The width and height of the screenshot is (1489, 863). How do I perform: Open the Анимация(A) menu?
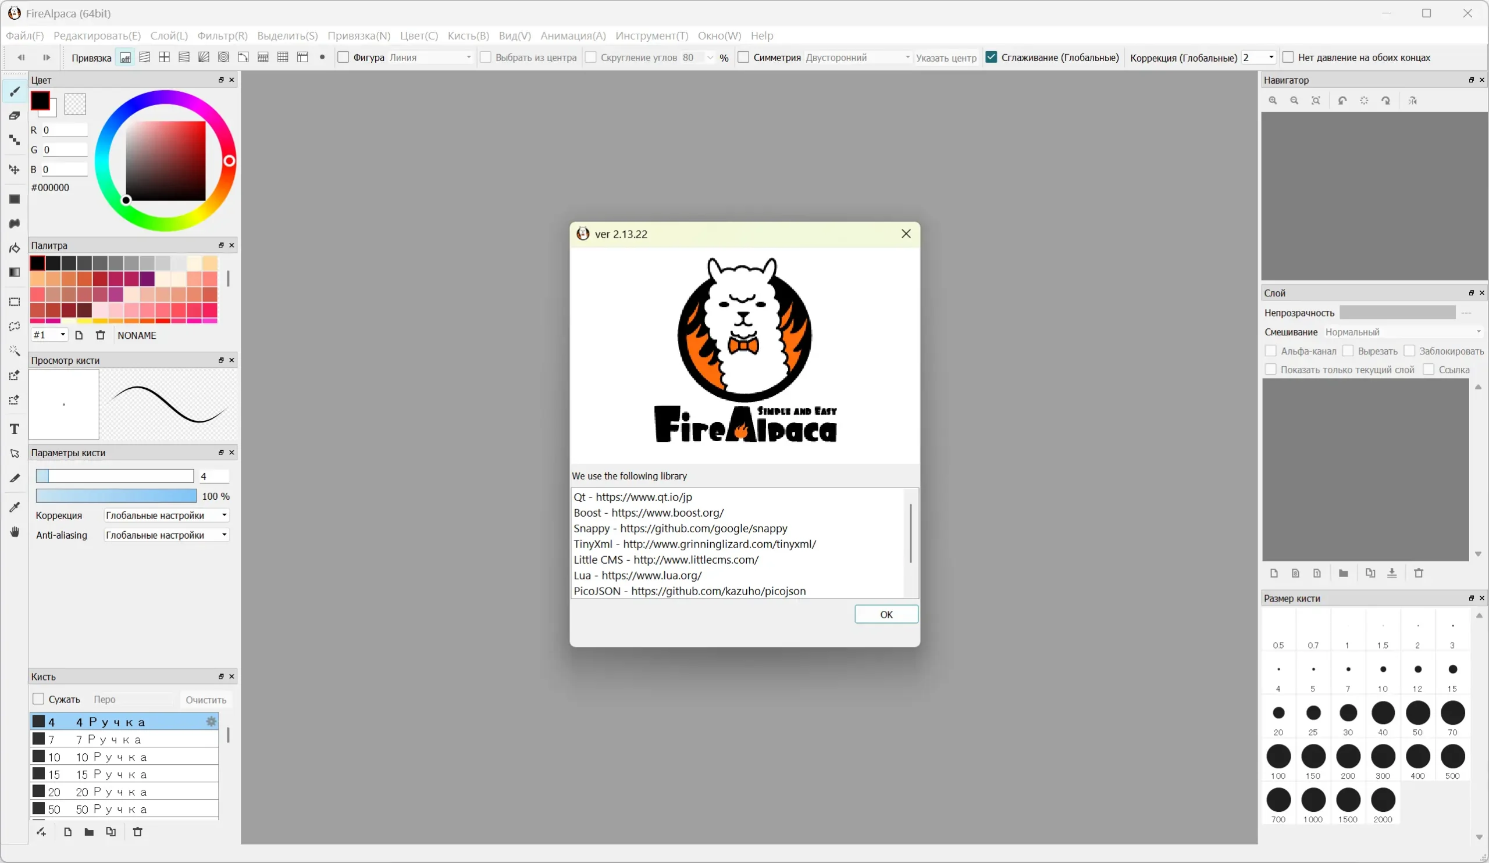(572, 35)
